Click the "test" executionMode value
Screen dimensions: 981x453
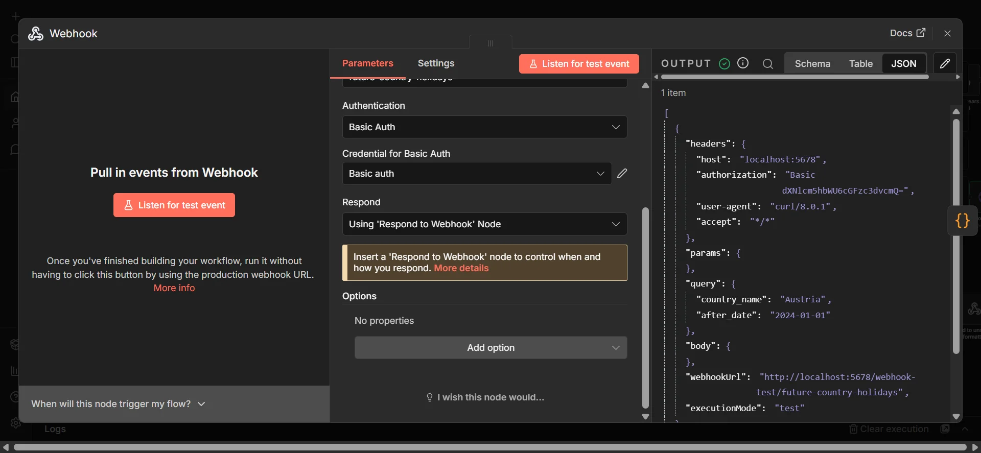pos(789,408)
